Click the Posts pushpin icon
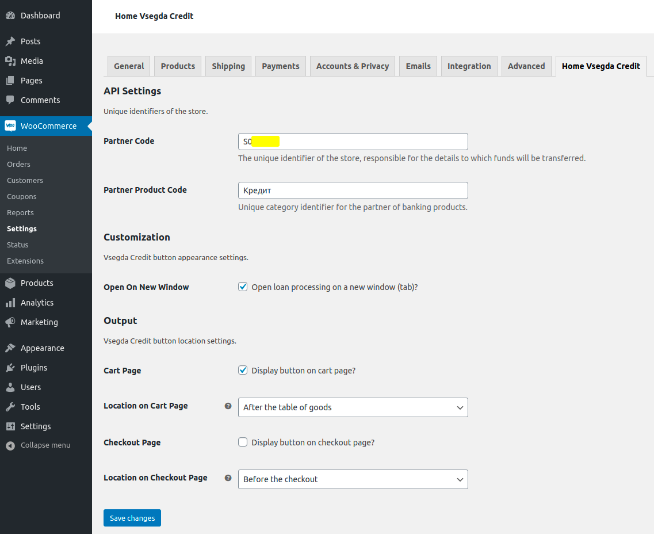654x534 pixels. (x=10, y=41)
